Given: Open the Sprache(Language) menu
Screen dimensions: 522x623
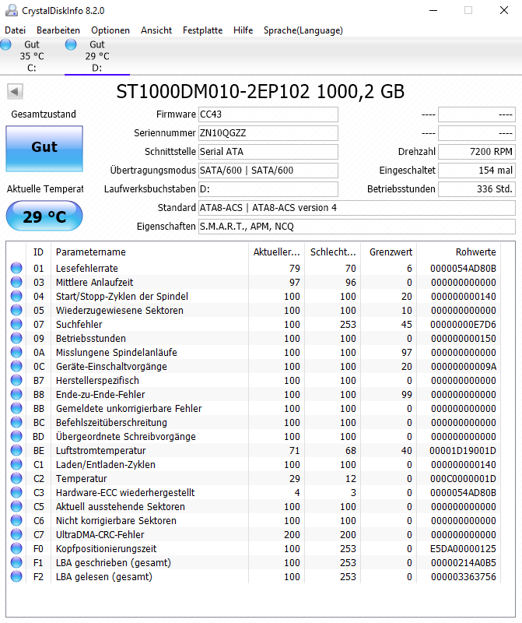Looking at the screenshot, I should [303, 30].
